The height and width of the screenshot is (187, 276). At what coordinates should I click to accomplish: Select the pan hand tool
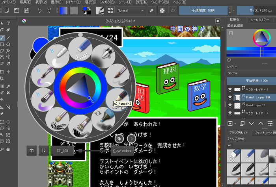coord(8,149)
